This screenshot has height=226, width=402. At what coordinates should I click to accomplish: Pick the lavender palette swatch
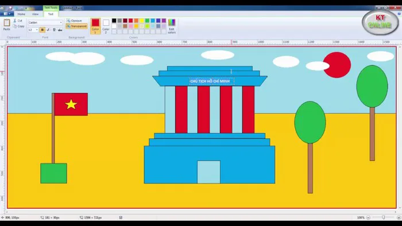click(x=164, y=26)
